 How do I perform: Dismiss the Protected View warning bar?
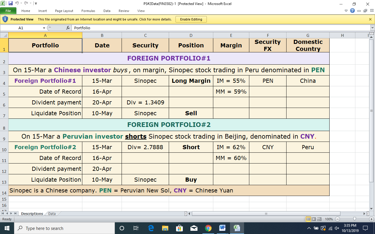point(370,19)
